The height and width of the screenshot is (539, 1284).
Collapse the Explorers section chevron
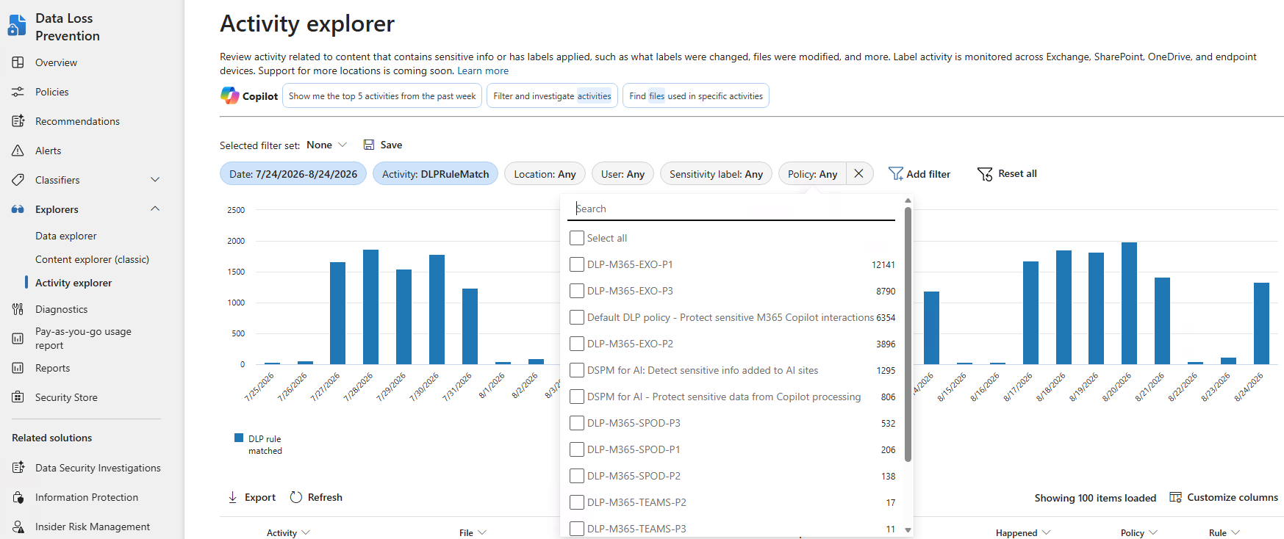click(155, 209)
